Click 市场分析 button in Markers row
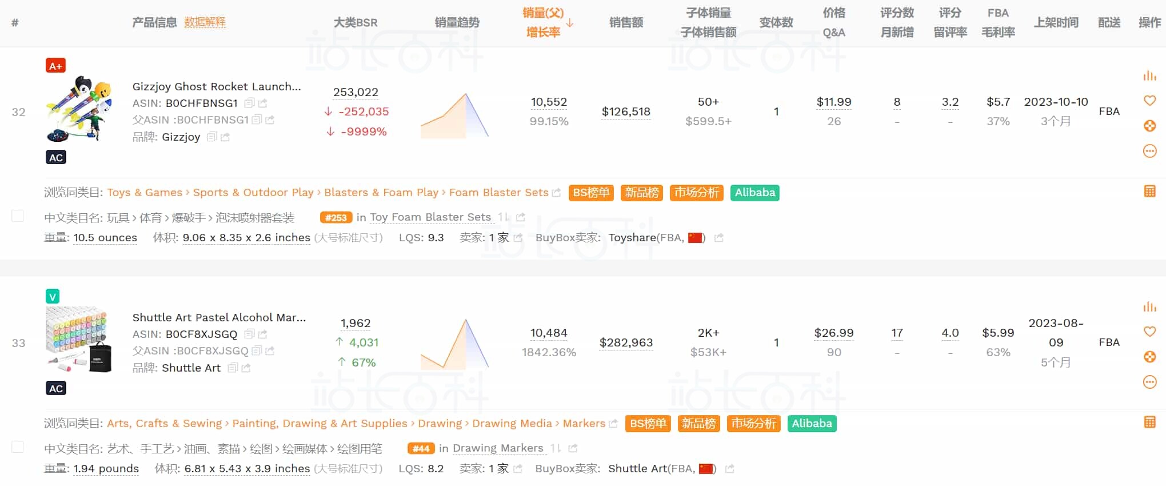 (x=753, y=424)
